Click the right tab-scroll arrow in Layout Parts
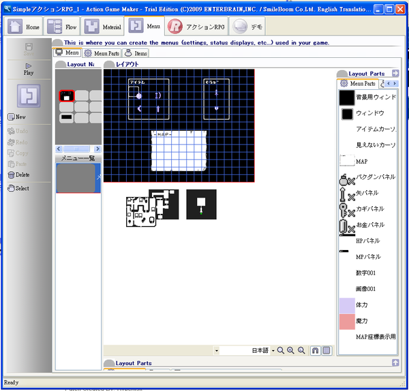409x391 pixels. click(x=395, y=83)
